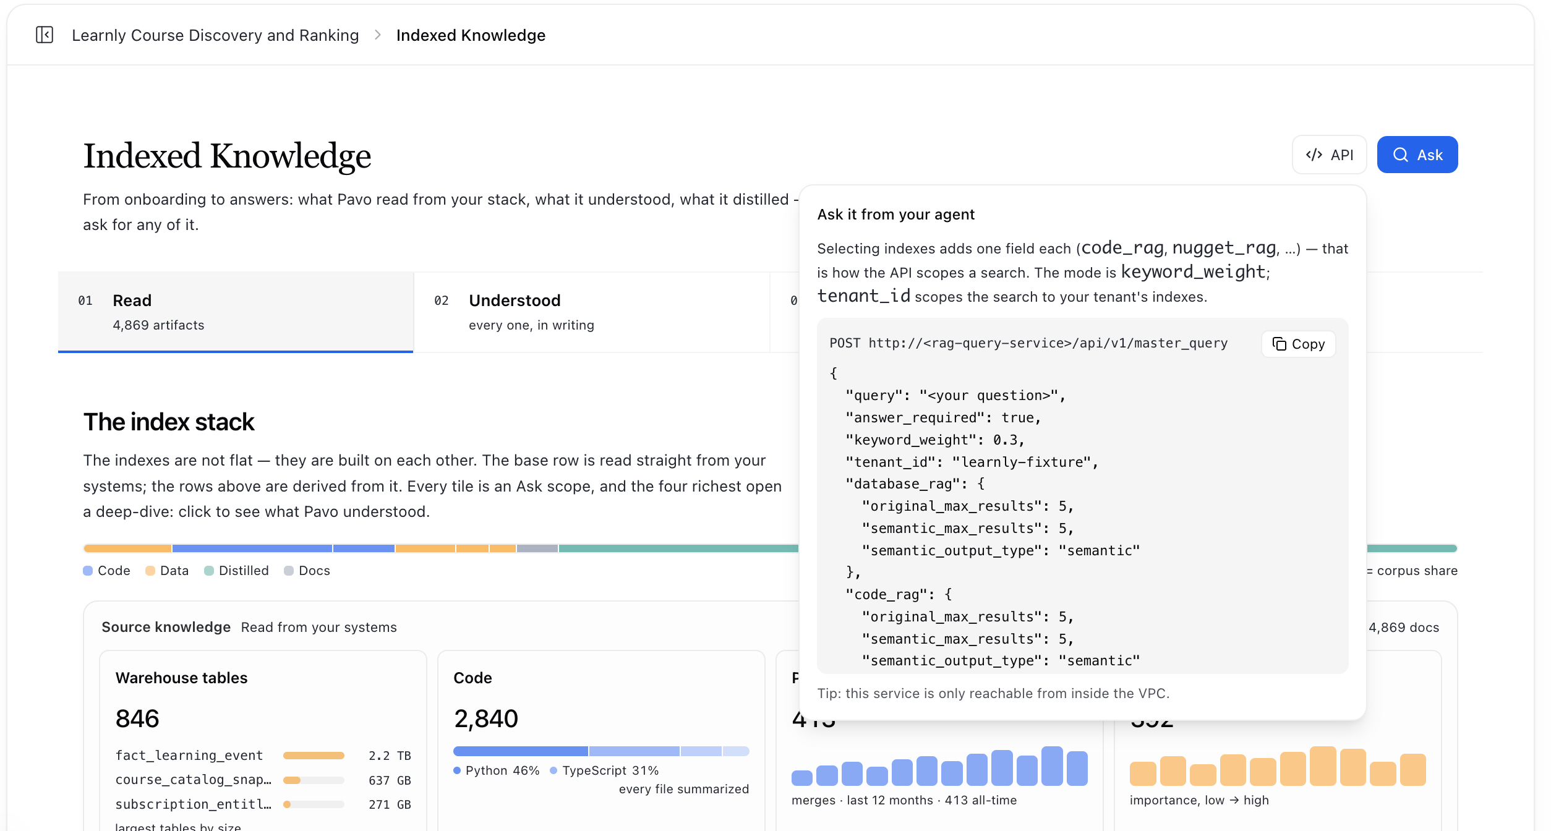
Task: Click the '4,869 docs' count
Action: 1404,628
